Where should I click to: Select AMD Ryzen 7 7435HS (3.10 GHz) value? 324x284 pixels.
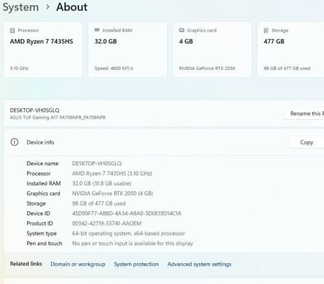[x=112, y=173]
